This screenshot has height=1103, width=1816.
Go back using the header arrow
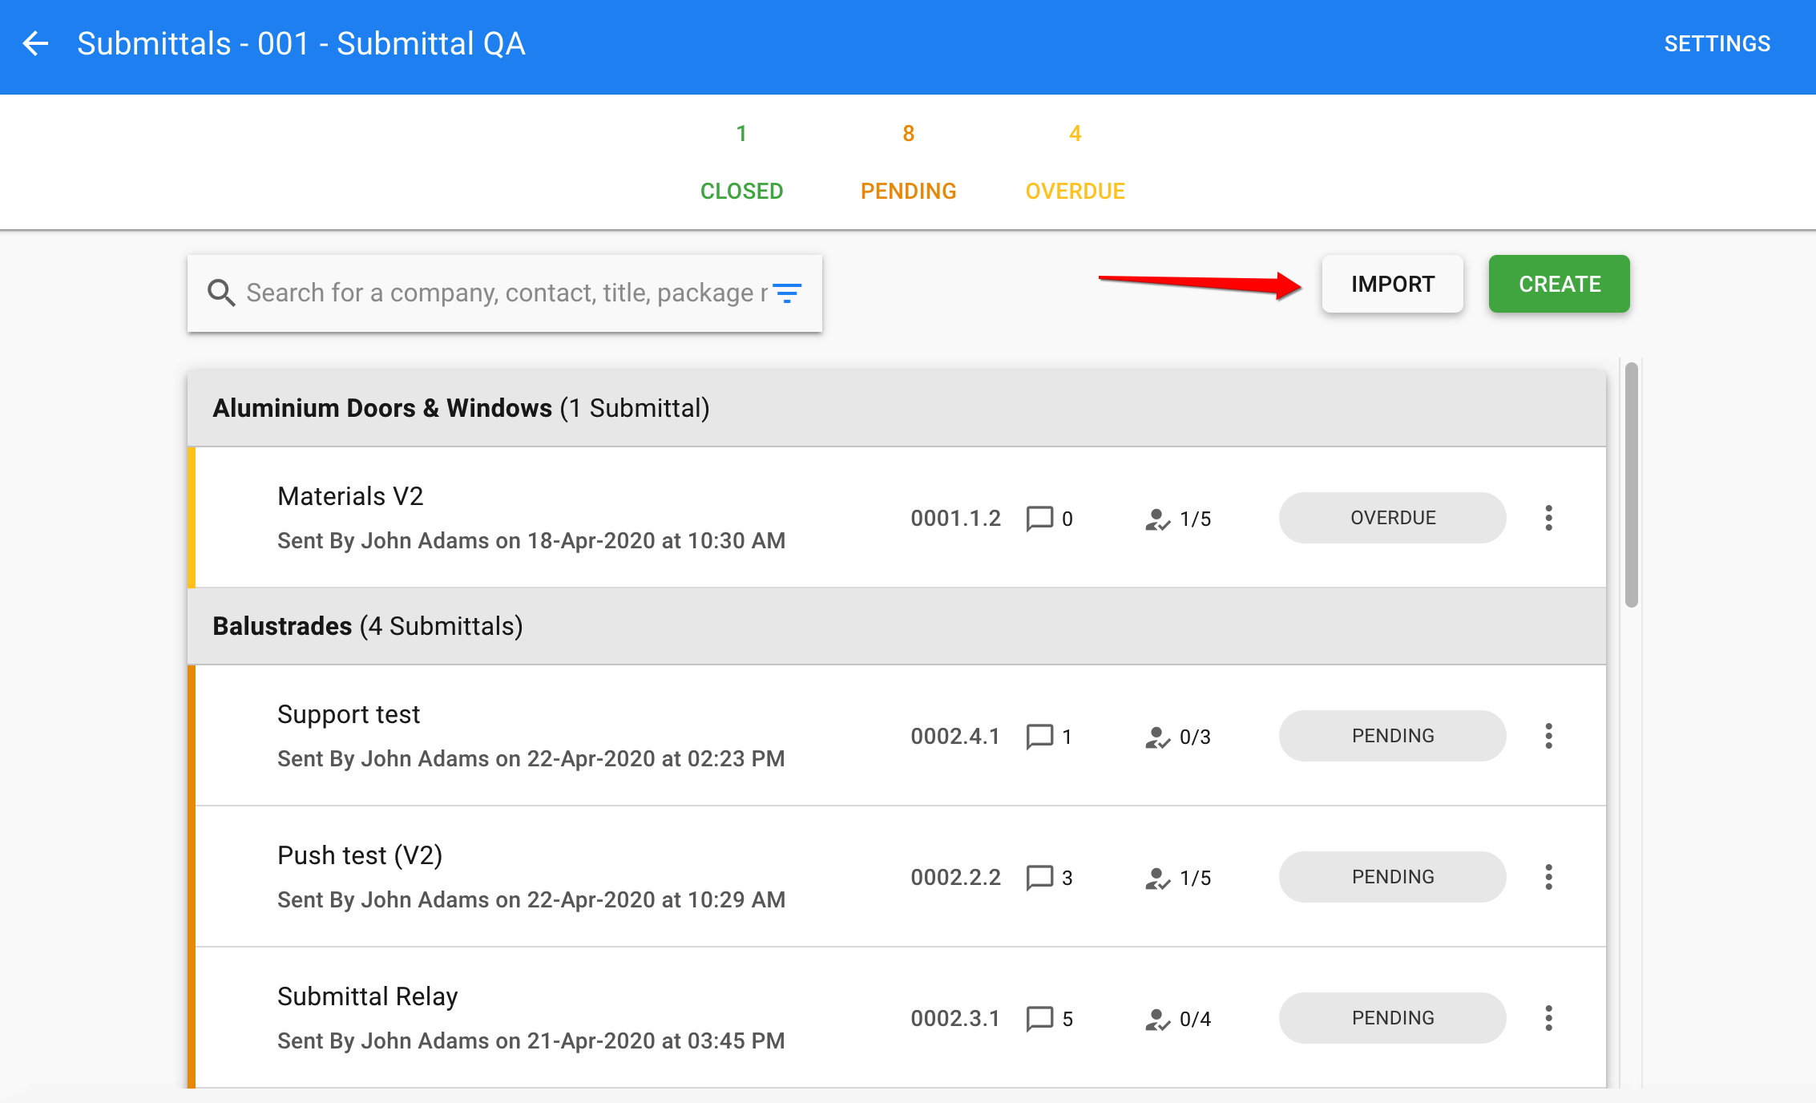pos(35,43)
